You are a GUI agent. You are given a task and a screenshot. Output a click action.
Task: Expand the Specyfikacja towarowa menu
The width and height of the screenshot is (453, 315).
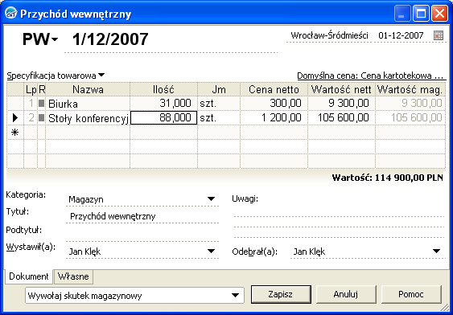coord(101,75)
